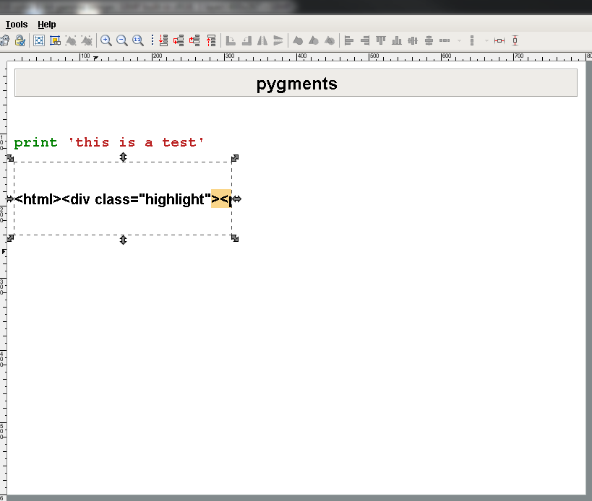This screenshot has width=592, height=501.
Task: Select the pygments title band
Action: [296, 83]
